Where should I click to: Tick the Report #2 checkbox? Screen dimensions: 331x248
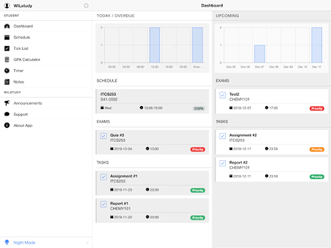point(223,163)
